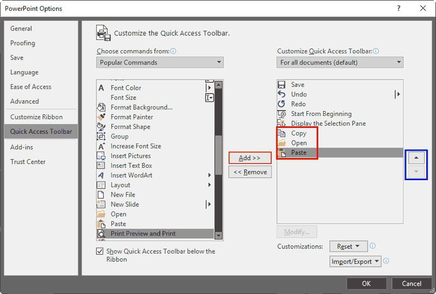The width and height of the screenshot is (436, 294).
Task: Expand the New Slide split arrow
Action: (x=209, y=205)
